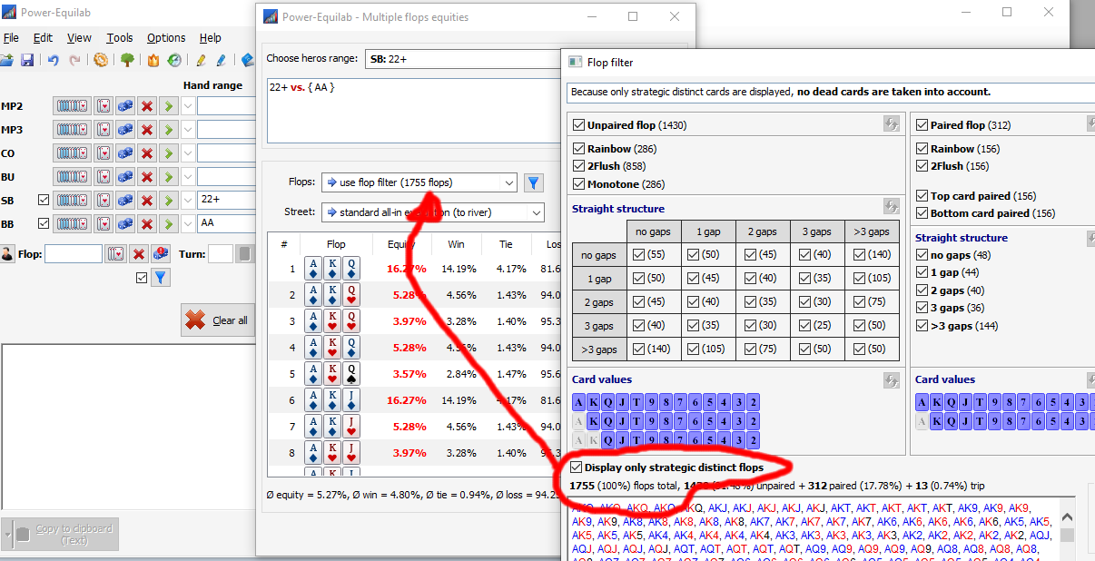Toggle Top card paired (156) checkbox
The height and width of the screenshot is (561, 1095).
pos(922,196)
